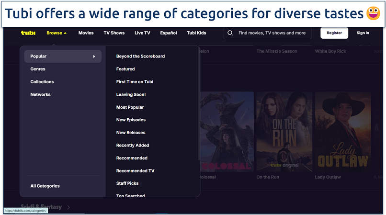Open the Recommended category
Viewport: 386px width, 215px height.
[132, 158]
